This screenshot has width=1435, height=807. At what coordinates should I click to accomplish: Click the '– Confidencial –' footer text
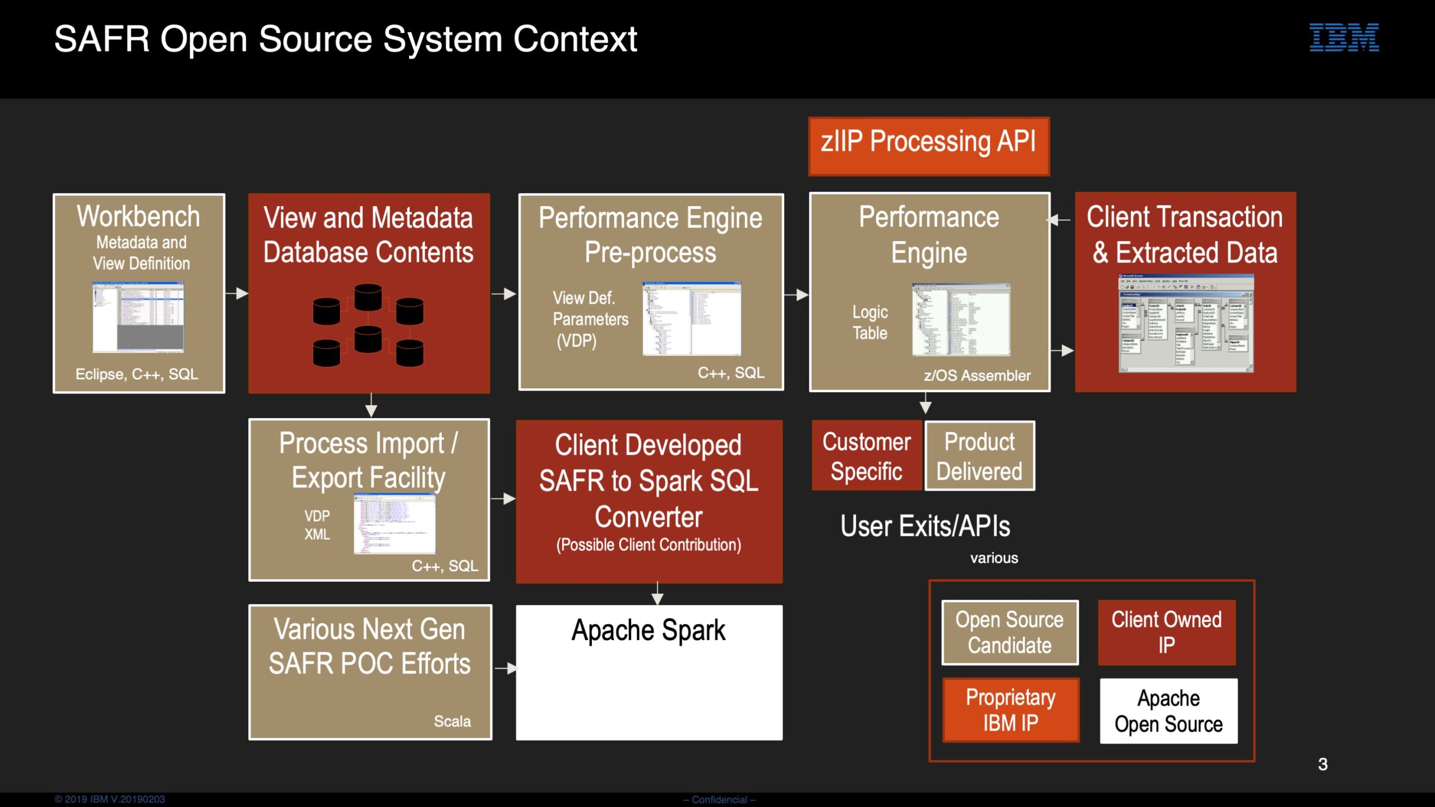pos(720,800)
